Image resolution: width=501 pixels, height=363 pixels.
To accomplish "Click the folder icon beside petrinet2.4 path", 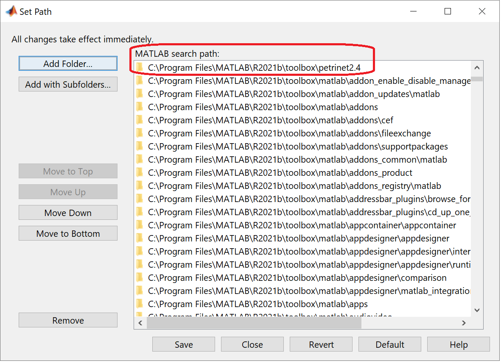I will 140,67.
